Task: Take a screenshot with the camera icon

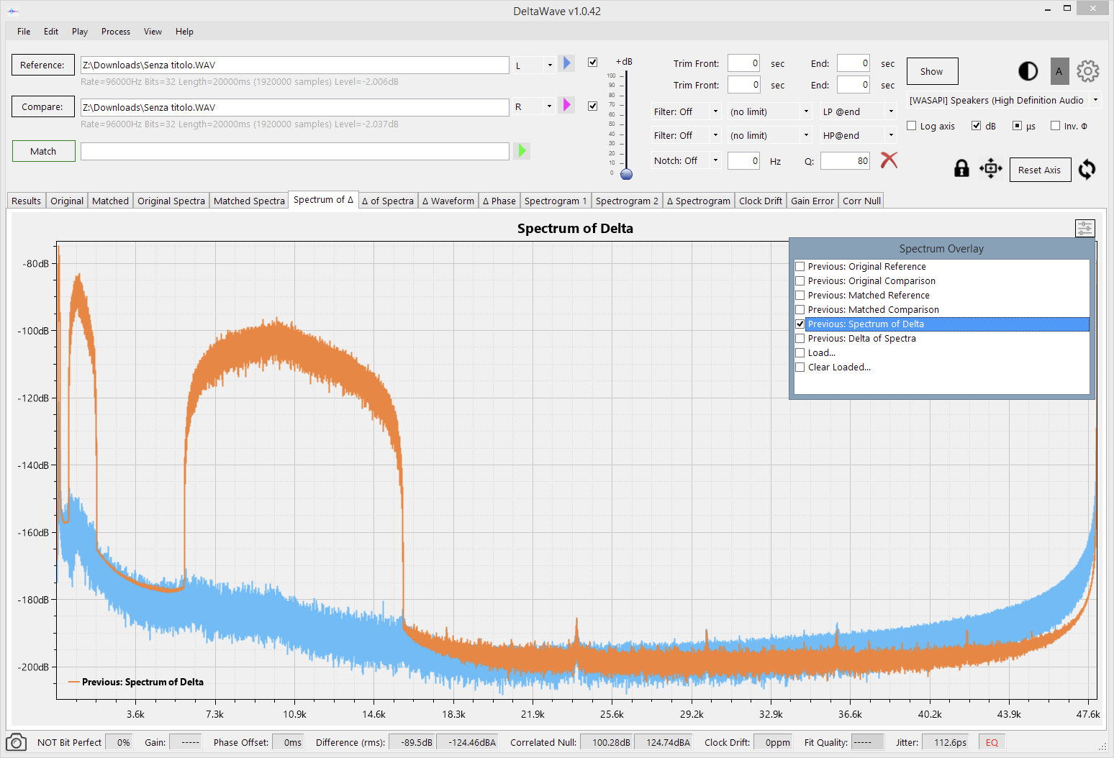Action: click(16, 742)
